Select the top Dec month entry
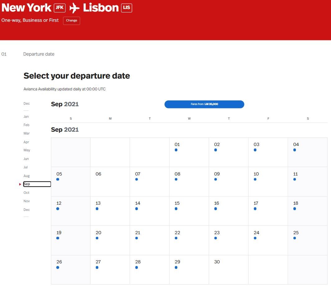Image resolution: width=331 pixels, height=287 pixels. point(27,103)
